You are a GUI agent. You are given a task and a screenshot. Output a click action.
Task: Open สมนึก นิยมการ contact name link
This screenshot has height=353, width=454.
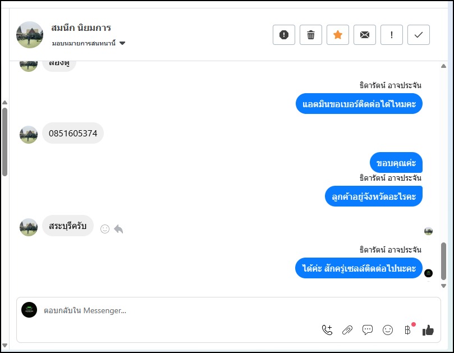(81, 27)
